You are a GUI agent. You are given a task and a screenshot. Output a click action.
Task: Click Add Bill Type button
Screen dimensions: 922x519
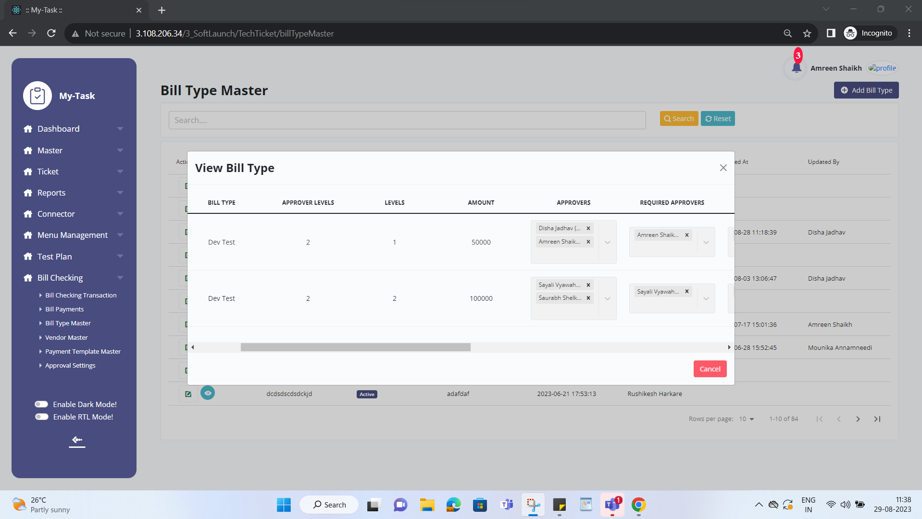pos(866,90)
